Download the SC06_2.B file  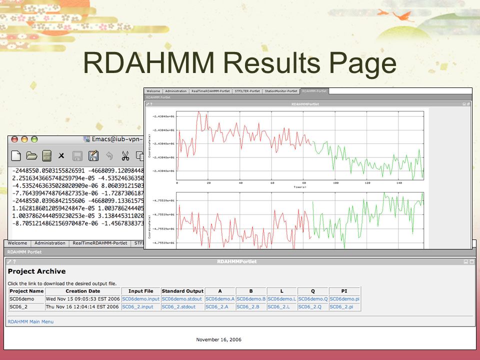[248, 306]
